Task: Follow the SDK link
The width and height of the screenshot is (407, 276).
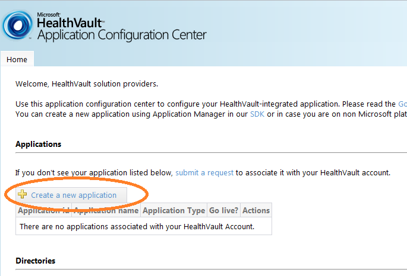Action: point(257,114)
